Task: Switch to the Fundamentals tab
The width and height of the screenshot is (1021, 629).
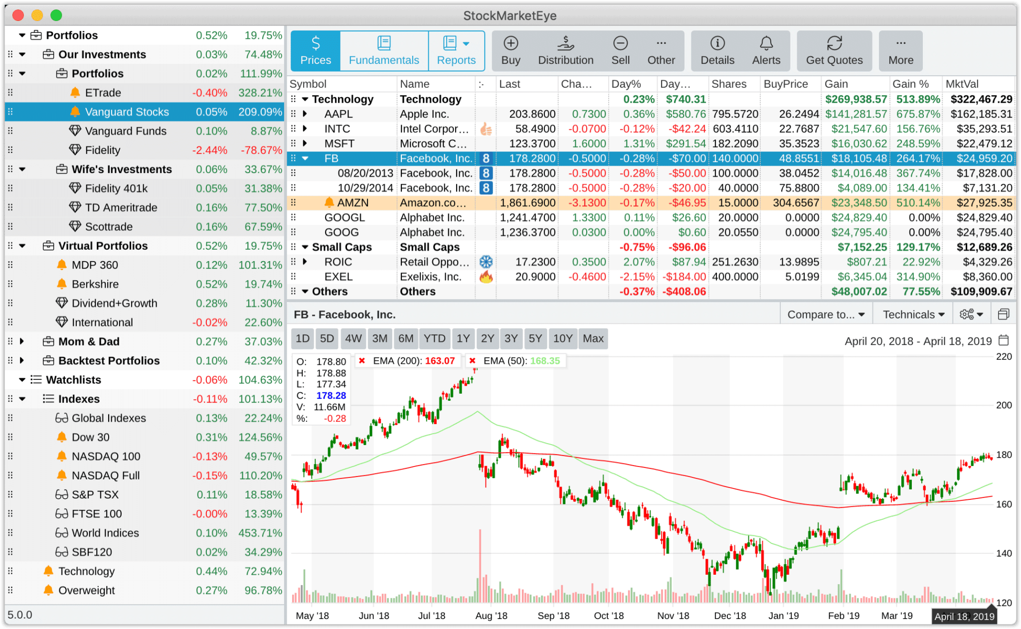Action: click(x=384, y=50)
